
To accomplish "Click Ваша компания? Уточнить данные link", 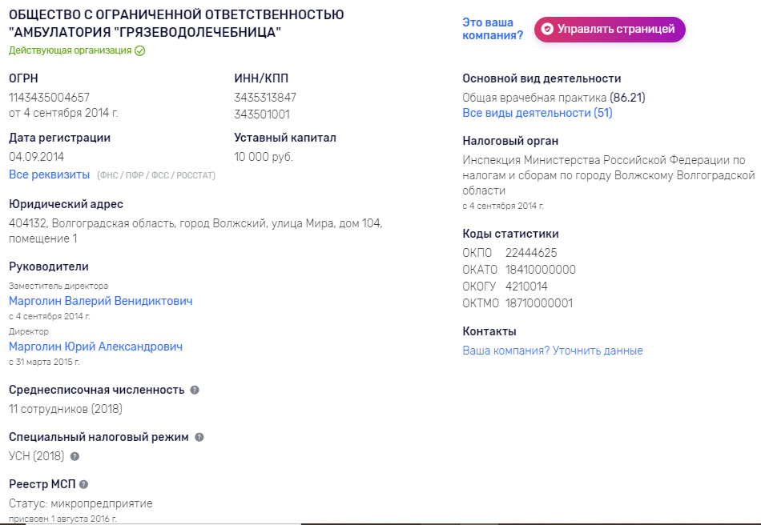I will click(552, 351).
